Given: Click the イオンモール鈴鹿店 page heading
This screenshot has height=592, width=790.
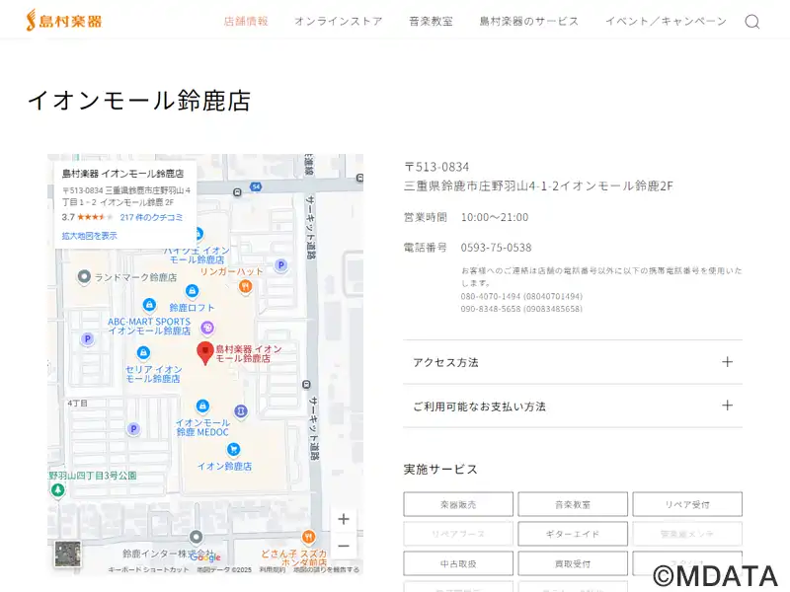Looking at the screenshot, I should coord(139,101).
